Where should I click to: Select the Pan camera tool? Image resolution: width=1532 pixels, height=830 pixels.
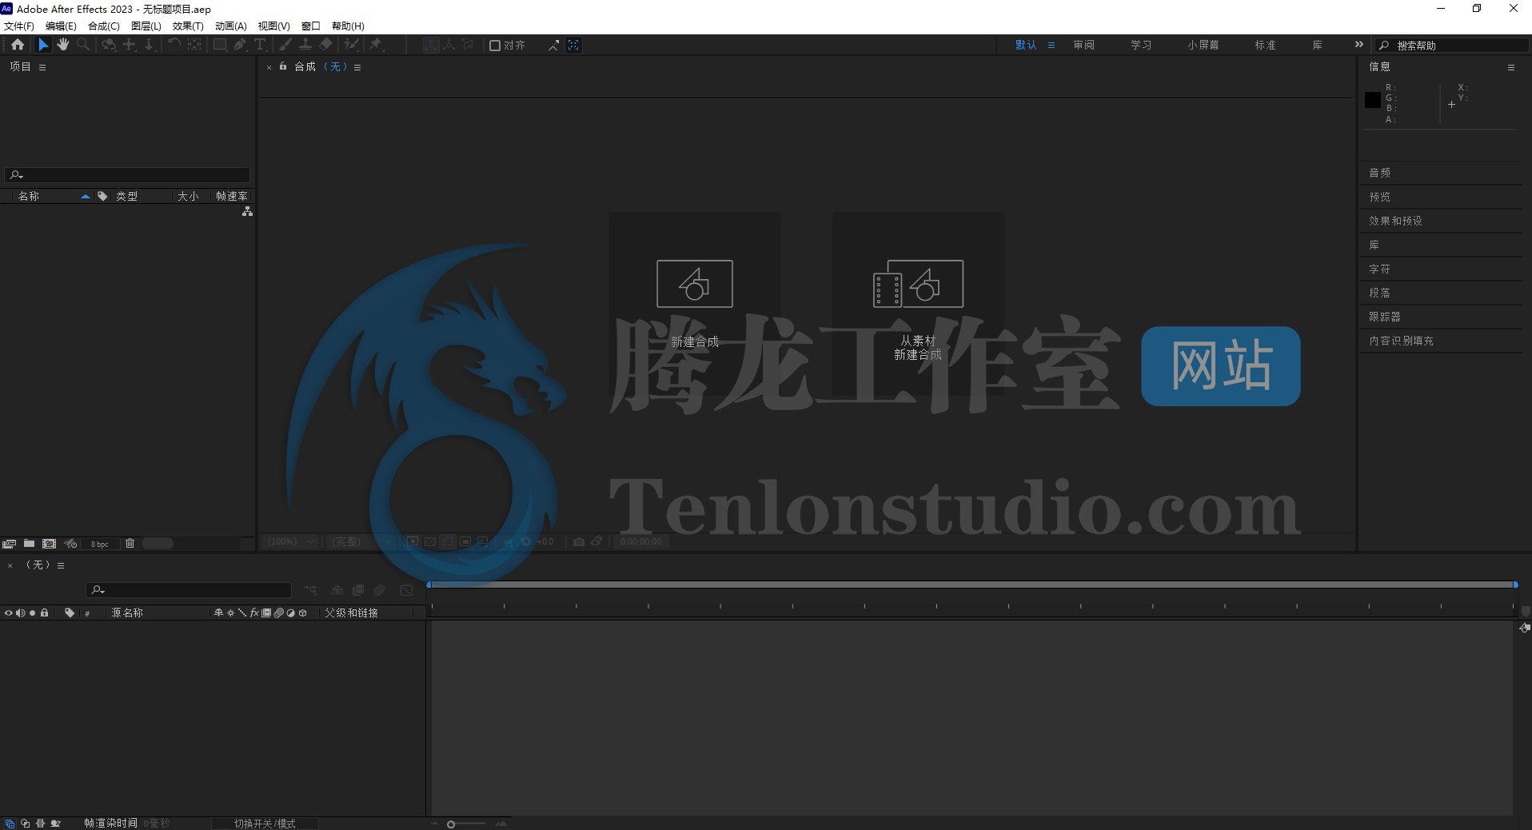click(x=129, y=45)
